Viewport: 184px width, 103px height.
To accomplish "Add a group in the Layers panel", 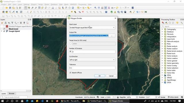I will [5, 23].
